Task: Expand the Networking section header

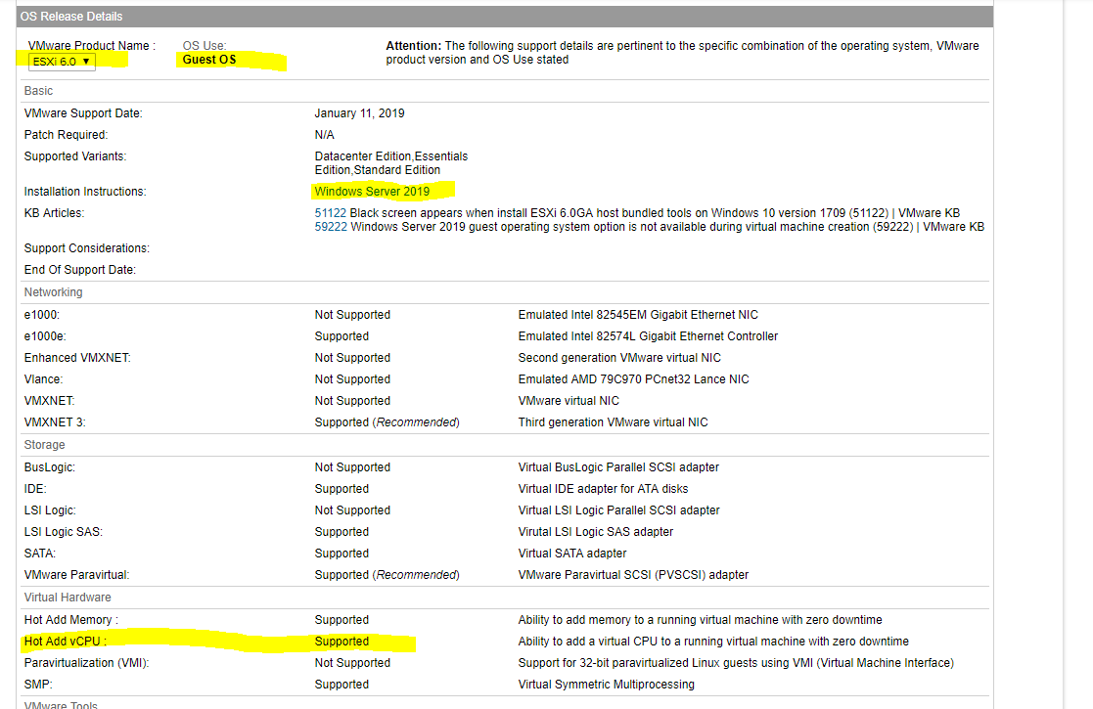Action: point(53,291)
